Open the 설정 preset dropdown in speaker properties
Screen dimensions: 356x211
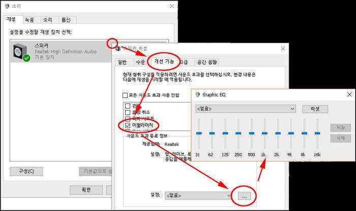click(198, 196)
